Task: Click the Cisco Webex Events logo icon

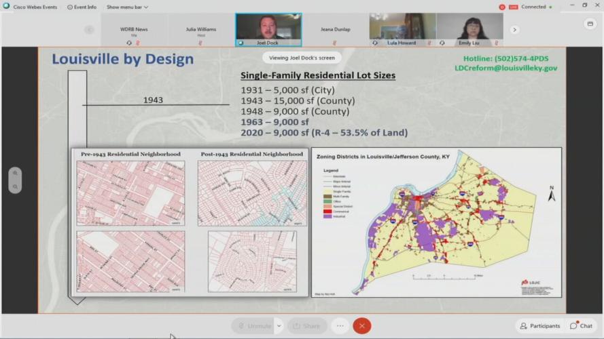Action: click(x=6, y=7)
